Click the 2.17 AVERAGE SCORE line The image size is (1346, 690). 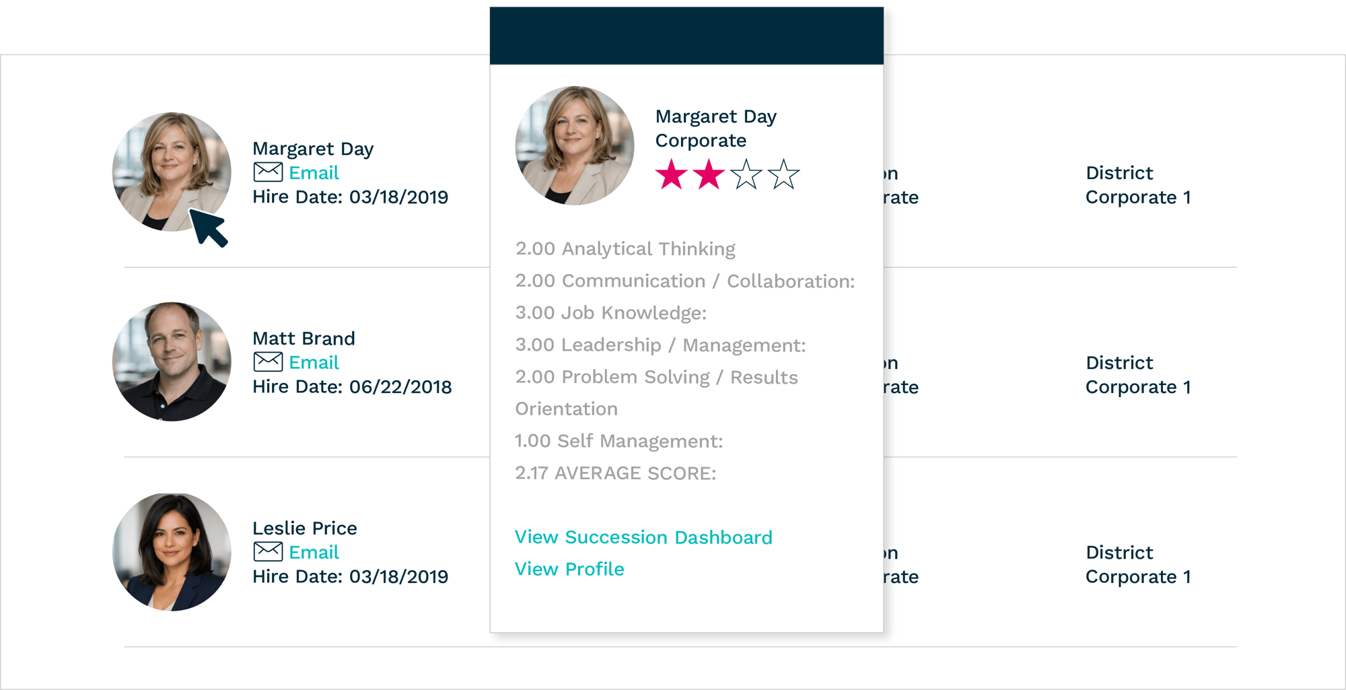coord(616,473)
